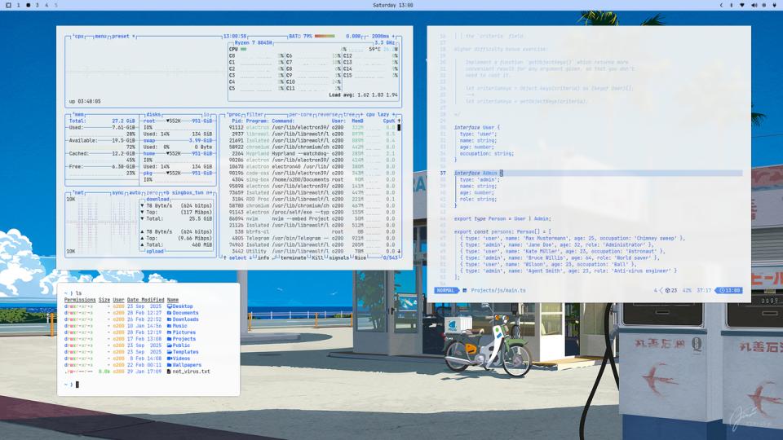Enable tree view in the proc box

348,114
